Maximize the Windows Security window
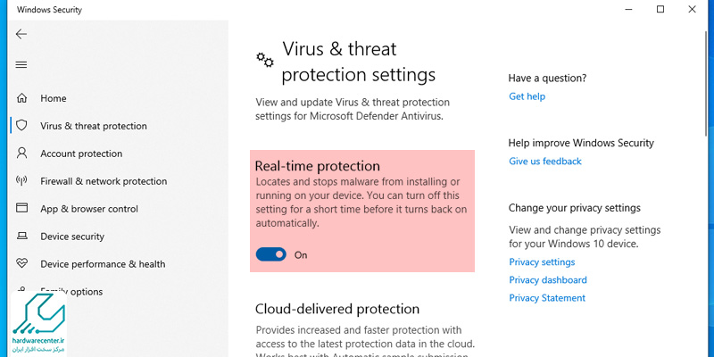Viewport: 714px width, 357px height. (660, 9)
